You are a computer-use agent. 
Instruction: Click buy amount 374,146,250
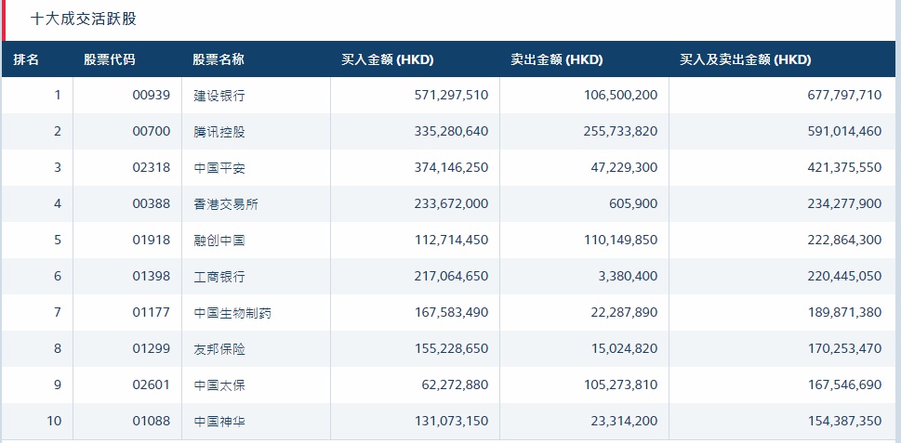(x=451, y=167)
